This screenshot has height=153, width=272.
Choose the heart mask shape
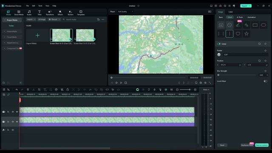click(x=238, y=34)
